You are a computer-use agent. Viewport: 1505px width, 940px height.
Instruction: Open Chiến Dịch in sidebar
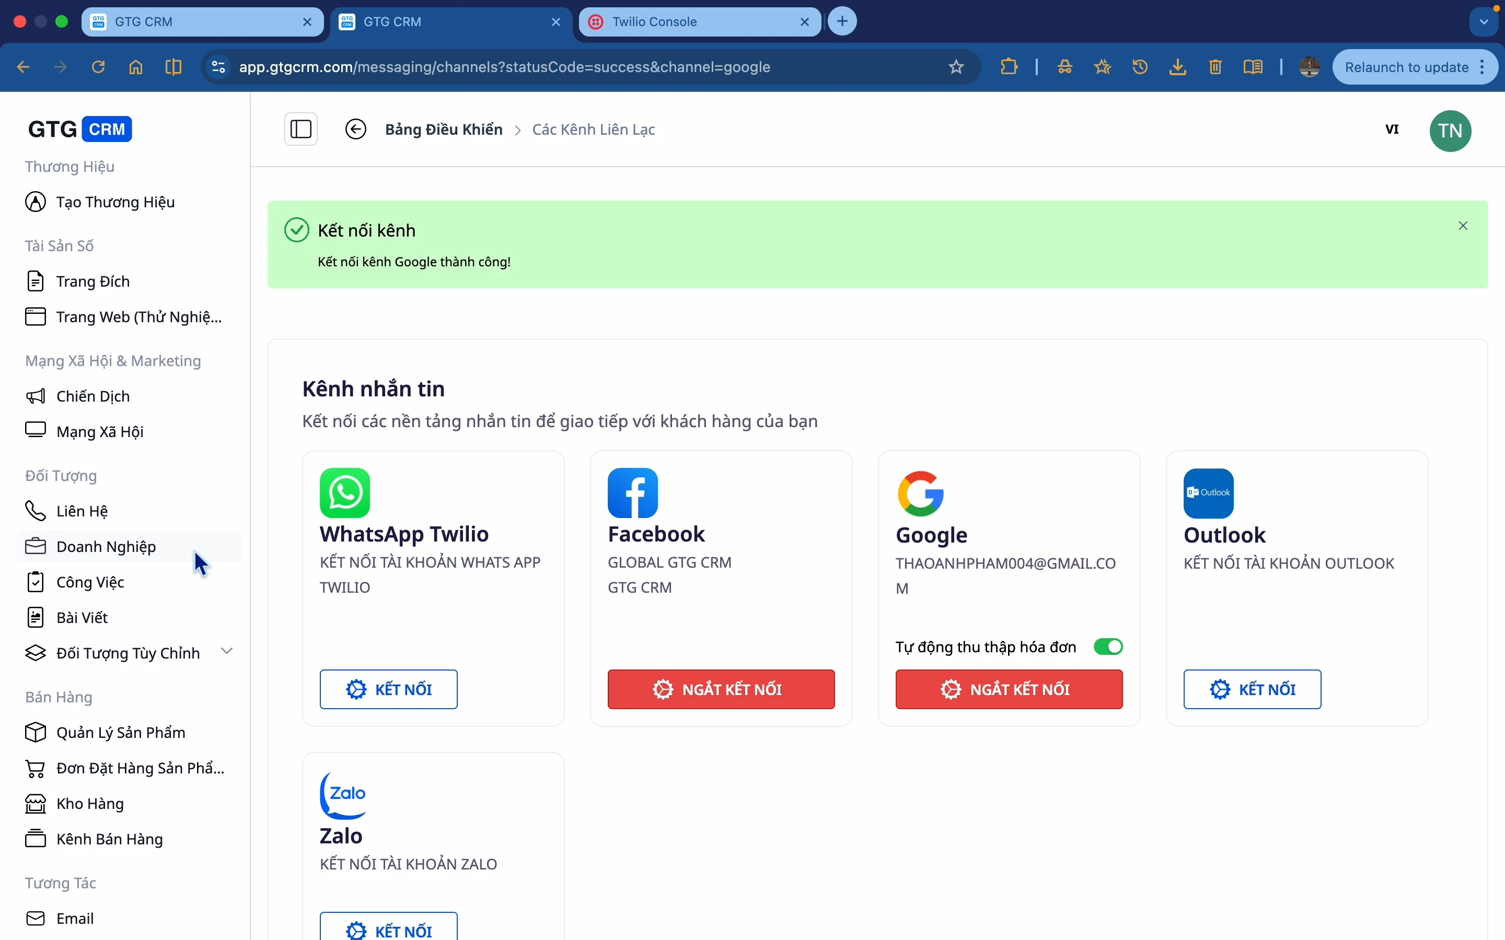(94, 396)
